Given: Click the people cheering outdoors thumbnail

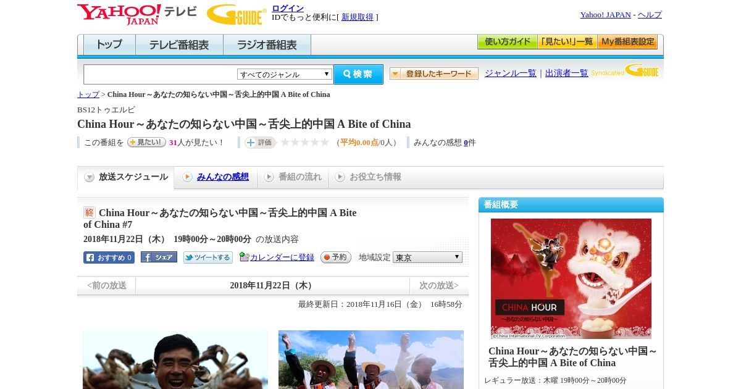Looking at the screenshot, I should (371, 359).
